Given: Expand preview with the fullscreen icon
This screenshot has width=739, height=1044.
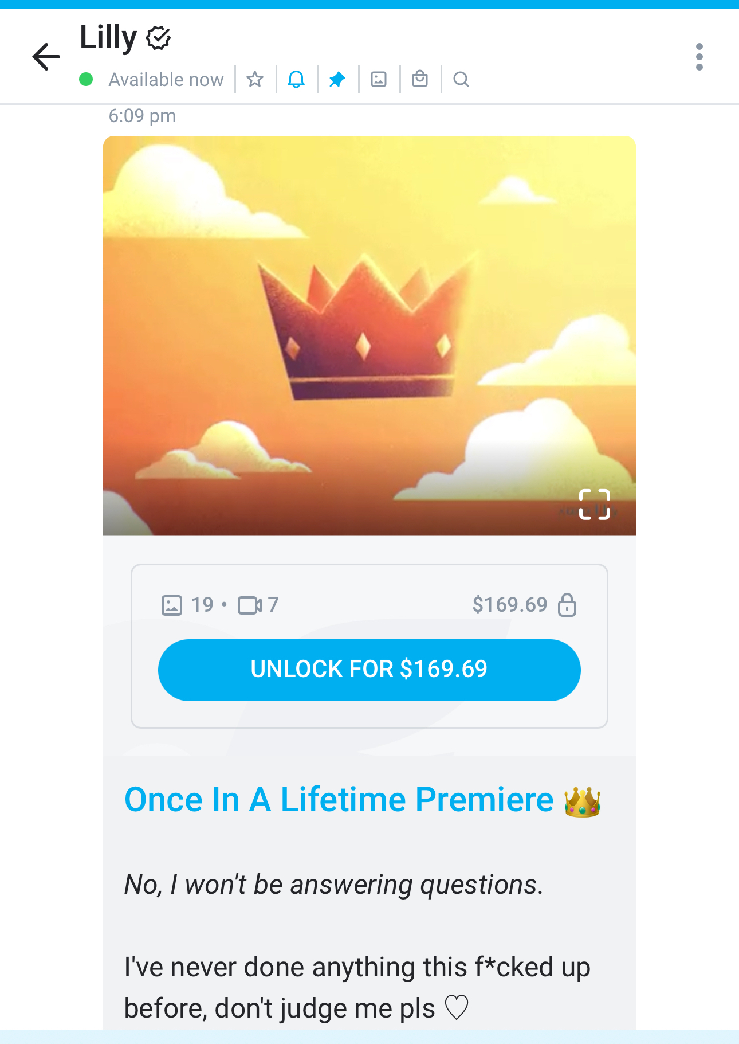Looking at the screenshot, I should click(594, 505).
